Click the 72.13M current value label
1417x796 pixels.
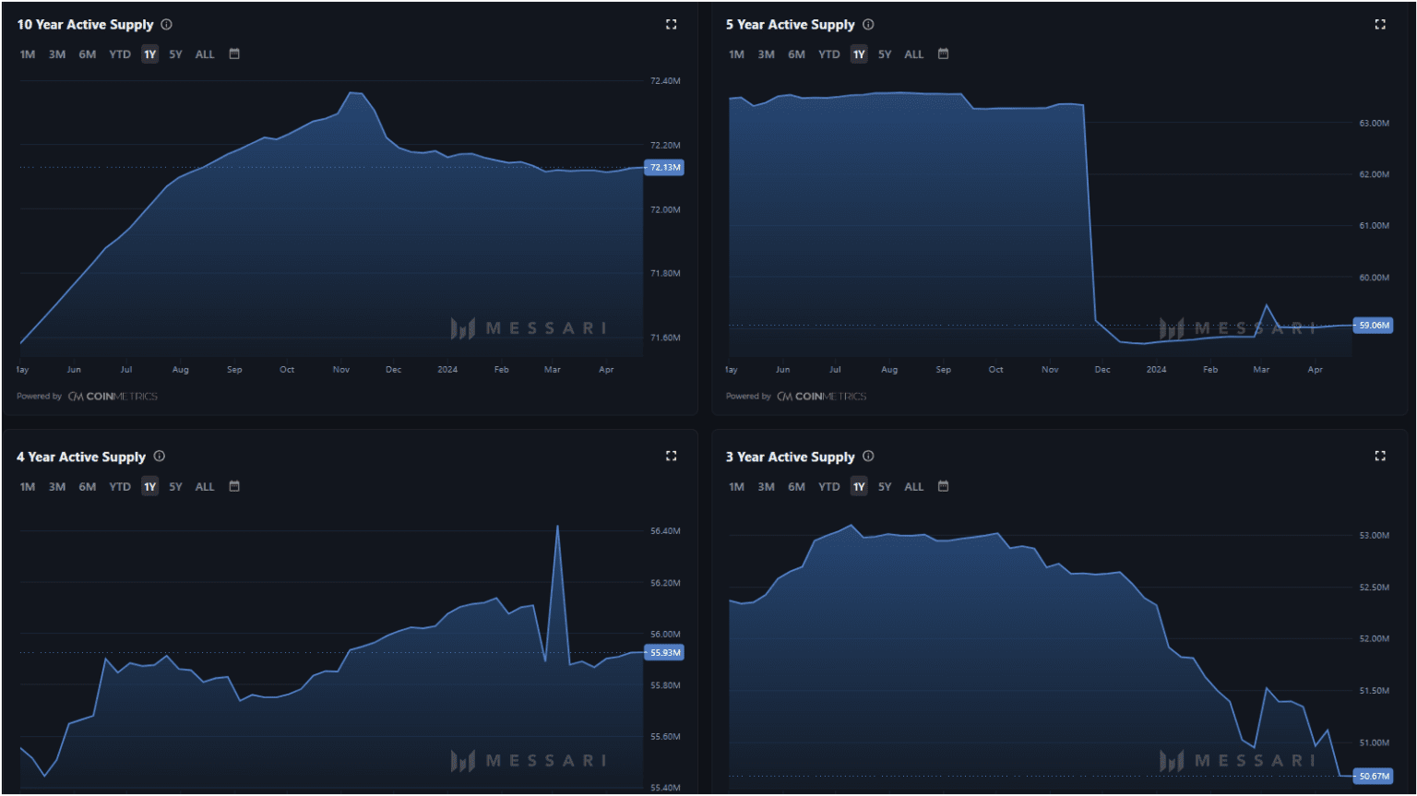pos(665,168)
